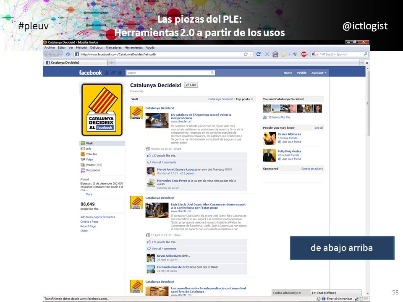
Task: Open the Top posts filter dropdown
Action: pyautogui.click(x=244, y=99)
